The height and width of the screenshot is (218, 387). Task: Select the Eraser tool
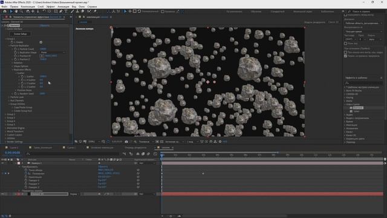tap(83, 12)
